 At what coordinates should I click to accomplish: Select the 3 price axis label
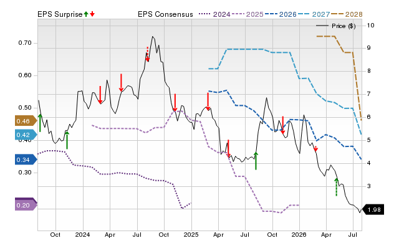[368, 186]
